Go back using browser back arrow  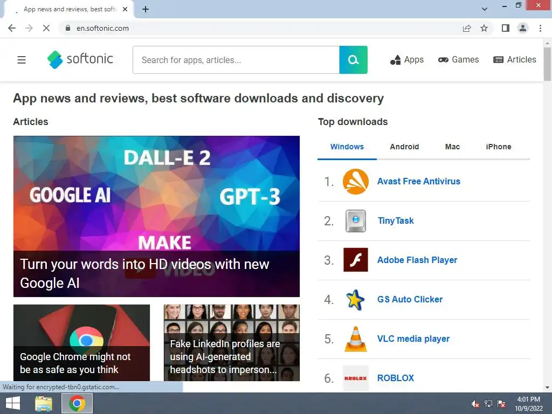click(x=12, y=28)
